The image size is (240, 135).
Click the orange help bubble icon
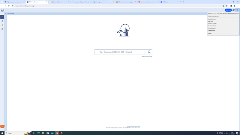(2, 126)
